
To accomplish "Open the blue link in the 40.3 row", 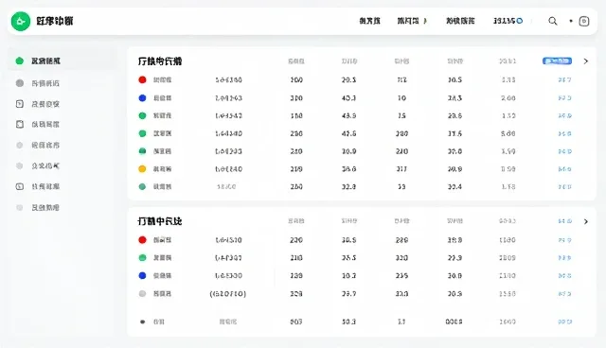I will (x=564, y=98).
